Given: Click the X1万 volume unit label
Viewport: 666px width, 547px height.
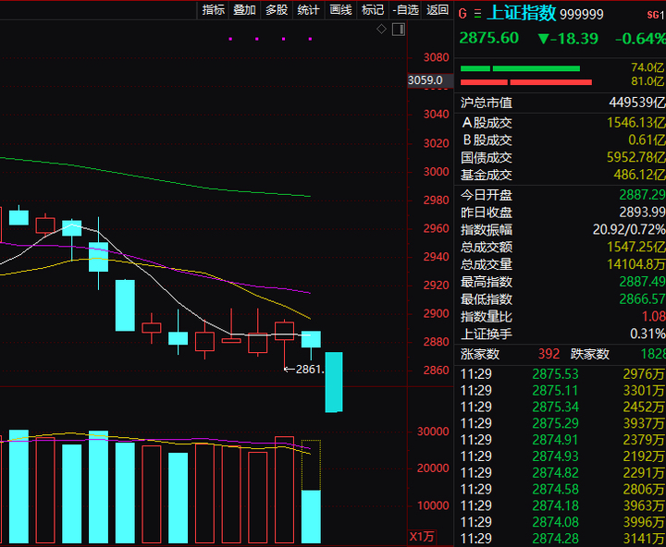Looking at the screenshot, I should tap(422, 537).
